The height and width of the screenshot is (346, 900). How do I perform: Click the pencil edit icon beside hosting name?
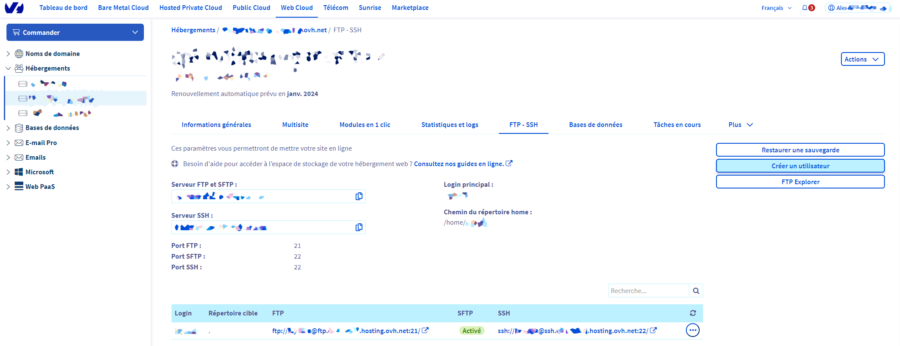(x=381, y=57)
